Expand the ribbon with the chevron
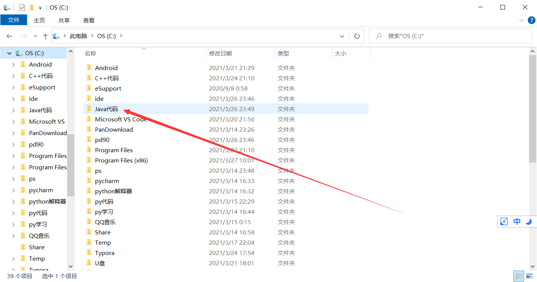The height and width of the screenshot is (282, 537). (x=522, y=20)
